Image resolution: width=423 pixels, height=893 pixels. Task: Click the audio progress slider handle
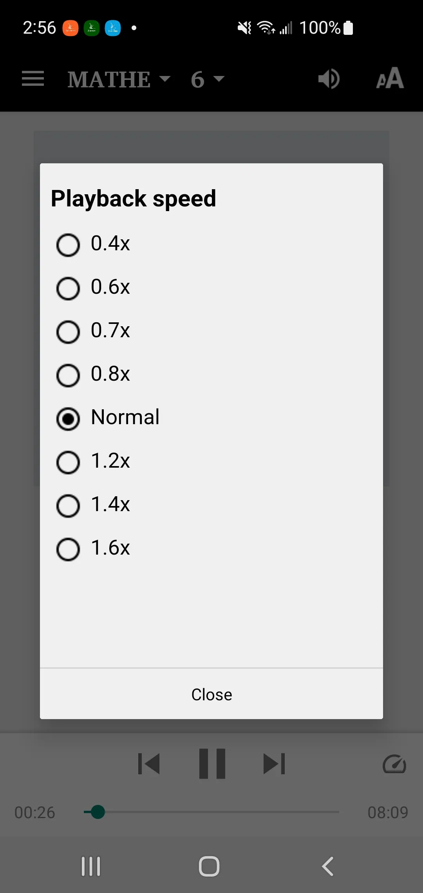[x=98, y=812]
